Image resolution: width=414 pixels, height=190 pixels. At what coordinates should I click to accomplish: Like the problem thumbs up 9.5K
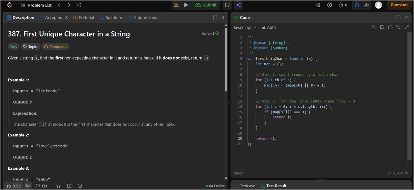14,186
